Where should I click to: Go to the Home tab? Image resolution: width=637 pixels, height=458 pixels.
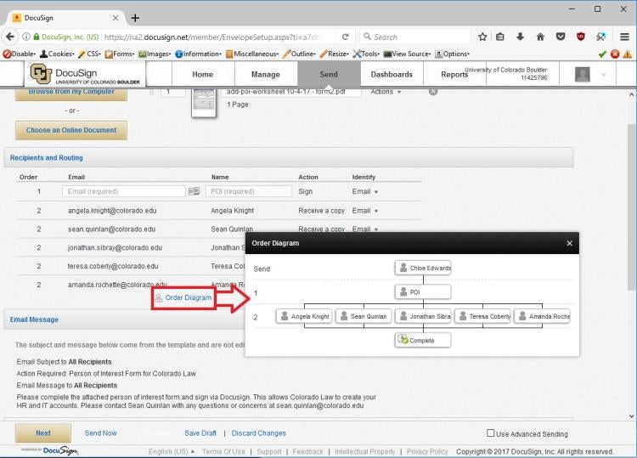point(203,75)
